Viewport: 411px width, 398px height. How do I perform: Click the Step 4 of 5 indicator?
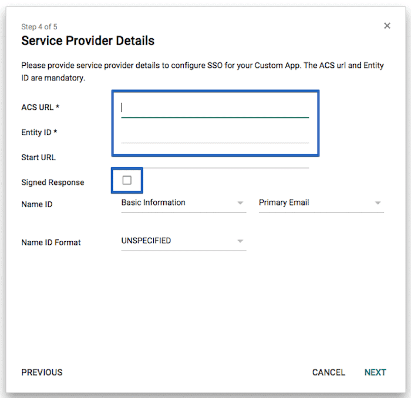tap(39, 27)
